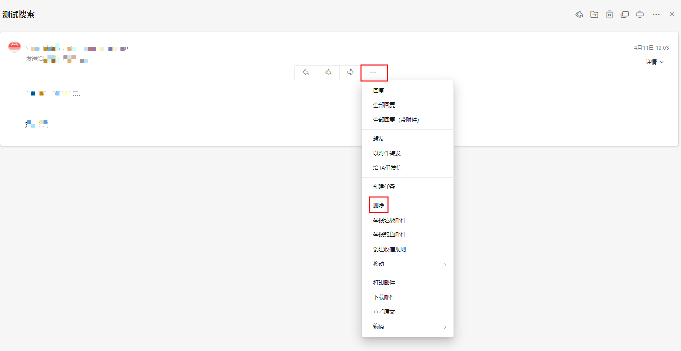This screenshot has height=351, width=681.
Task: Select the forward arrow icon in hover toolbar
Action: 350,73
